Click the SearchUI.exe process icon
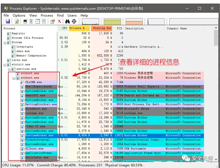The height and width of the screenshot is (168, 220). [22, 96]
